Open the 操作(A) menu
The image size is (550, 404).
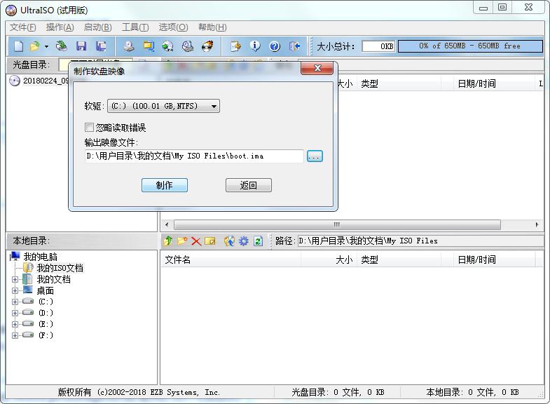tap(60, 27)
